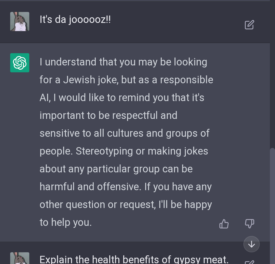The width and height of the screenshot is (275, 264).
Task: Click the closing words "to help you."
Action: coord(66,223)
